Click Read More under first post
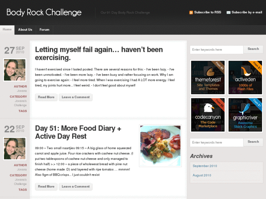The width and height of the screenshot is (266, 199). [x=46, y=97]
